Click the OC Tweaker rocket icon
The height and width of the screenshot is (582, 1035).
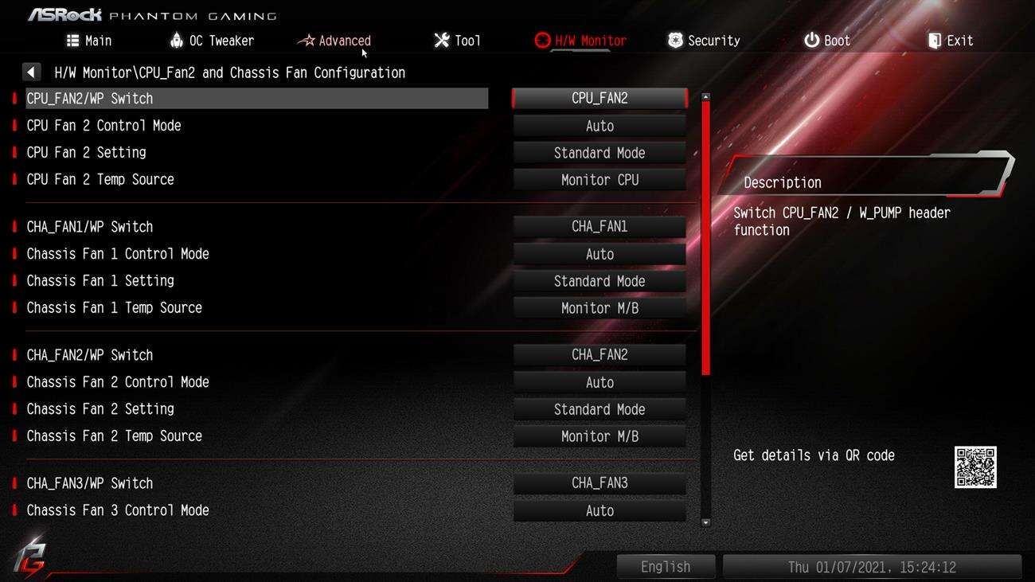(176, 40)
